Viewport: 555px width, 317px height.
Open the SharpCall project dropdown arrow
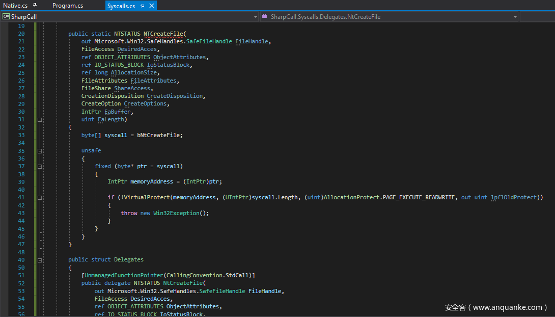click(255, 17)
